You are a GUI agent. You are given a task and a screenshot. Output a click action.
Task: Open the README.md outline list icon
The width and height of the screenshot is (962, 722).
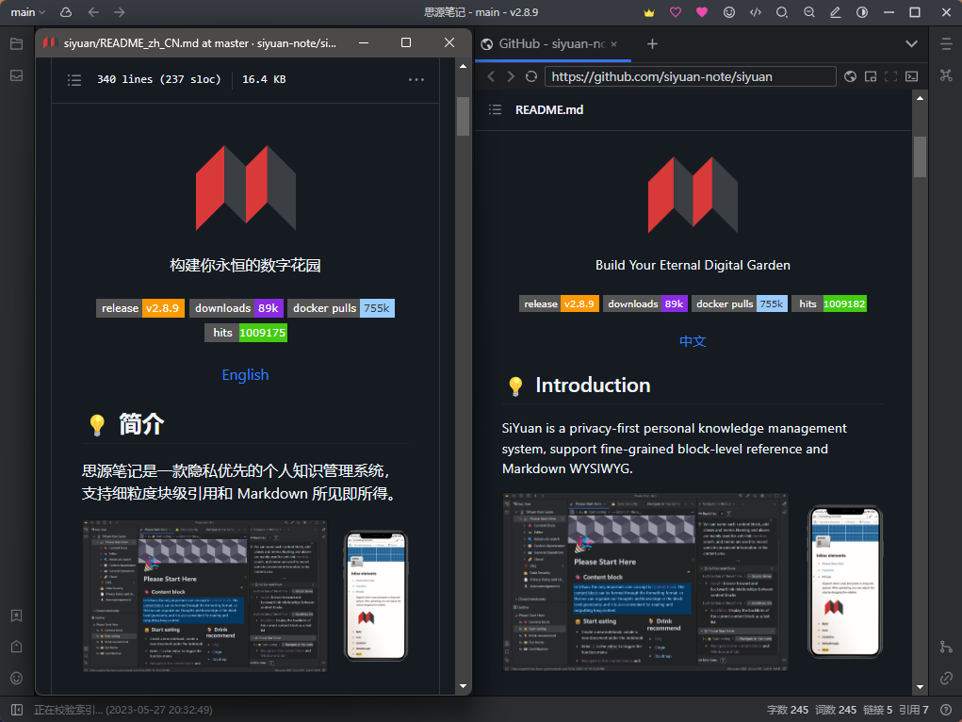[x=495, y=109]
